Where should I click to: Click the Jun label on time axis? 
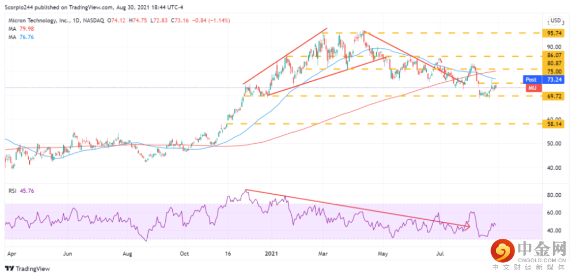pos(69,253)
